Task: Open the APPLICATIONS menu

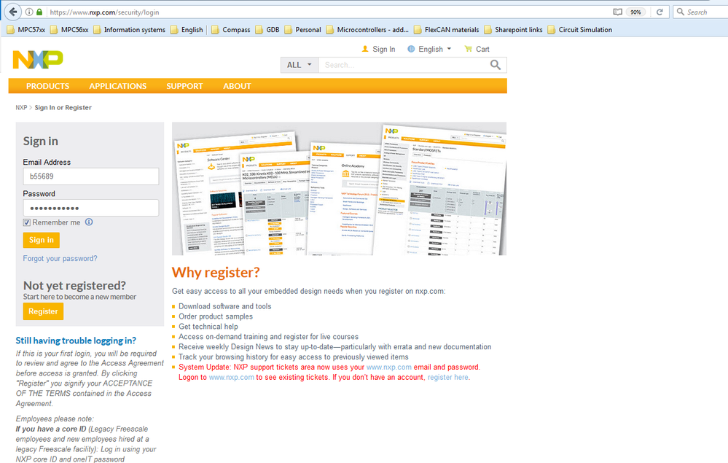Action: (x=117, y=86)
